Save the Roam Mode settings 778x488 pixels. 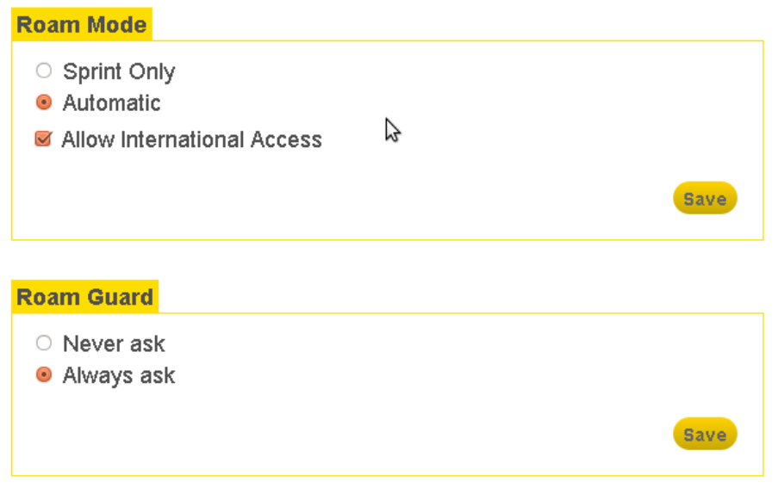coord(705,199)
